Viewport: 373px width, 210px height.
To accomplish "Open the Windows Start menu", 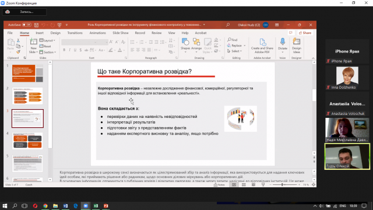I will pos(5,206).
